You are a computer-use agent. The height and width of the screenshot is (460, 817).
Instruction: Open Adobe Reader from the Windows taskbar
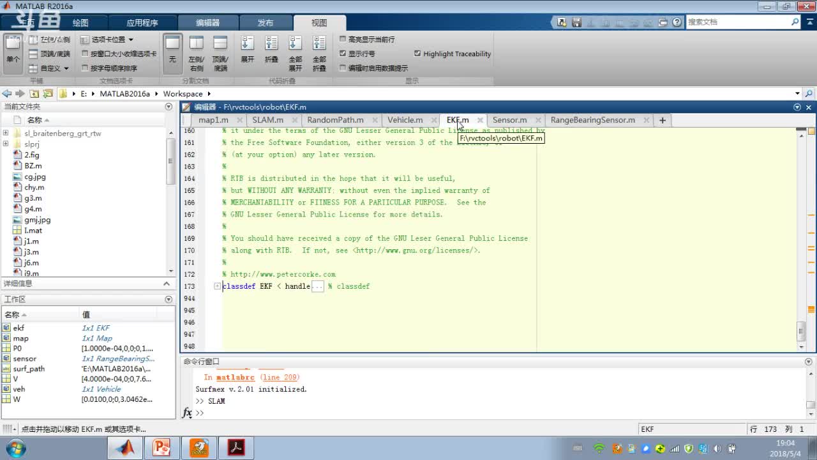236,448
